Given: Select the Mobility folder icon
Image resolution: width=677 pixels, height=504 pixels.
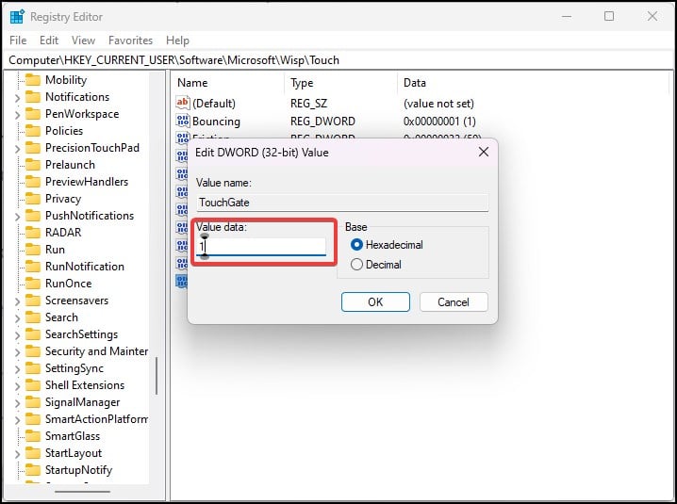Looking at the screenshot, I should coord(33,80).
